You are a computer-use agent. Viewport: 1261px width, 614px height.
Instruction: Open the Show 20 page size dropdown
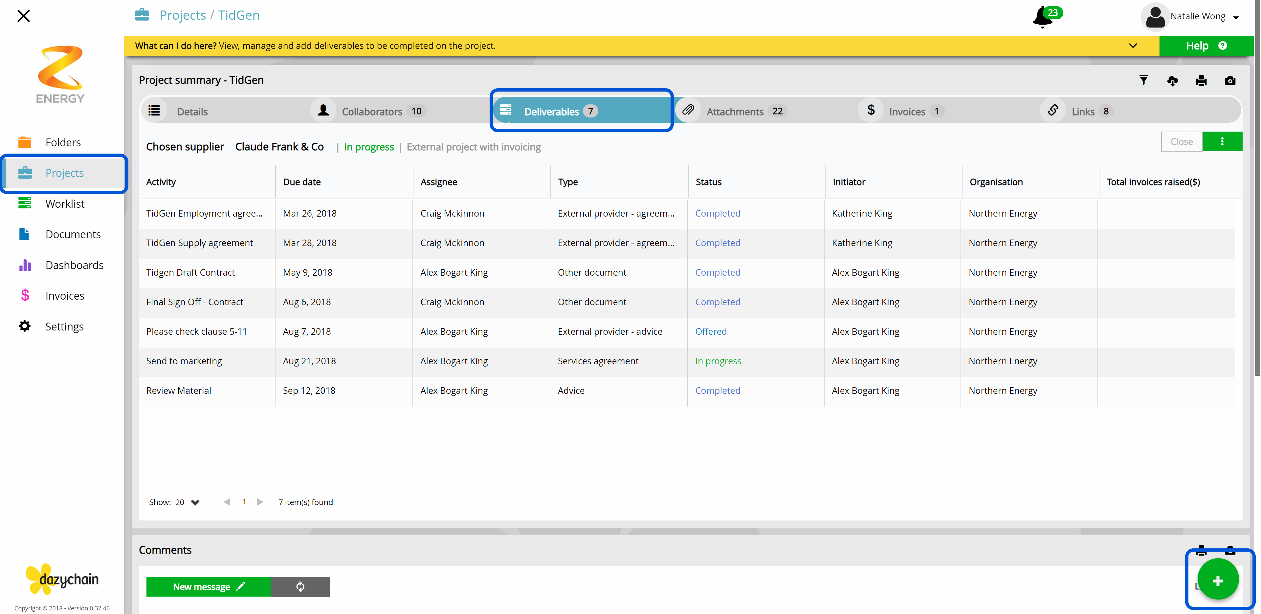[187, 502]
